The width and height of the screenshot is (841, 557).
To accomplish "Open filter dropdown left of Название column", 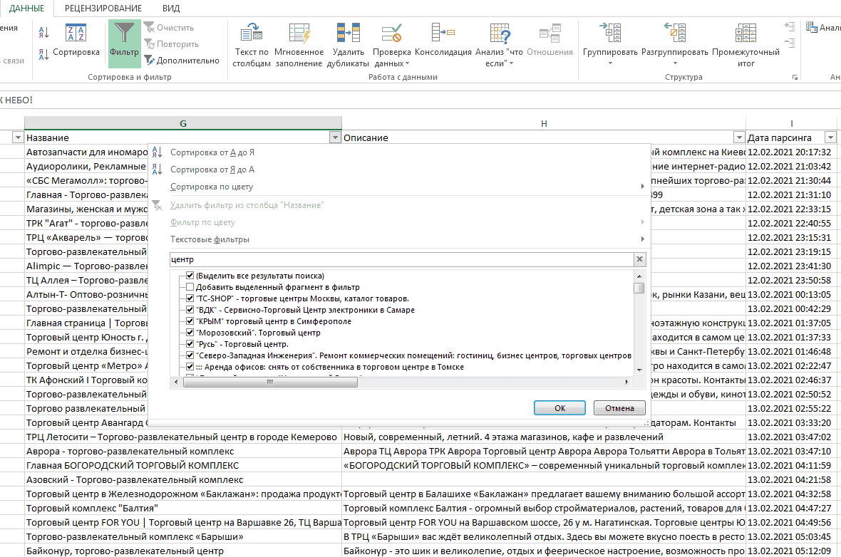I will click(18, 137).
